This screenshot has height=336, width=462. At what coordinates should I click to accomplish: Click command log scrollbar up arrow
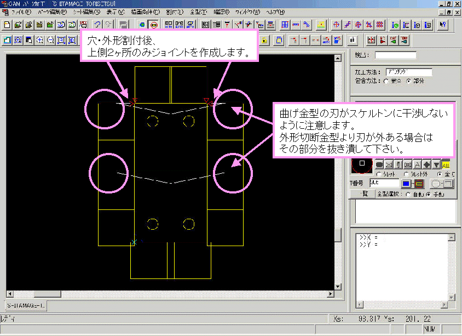coord(451,237)
